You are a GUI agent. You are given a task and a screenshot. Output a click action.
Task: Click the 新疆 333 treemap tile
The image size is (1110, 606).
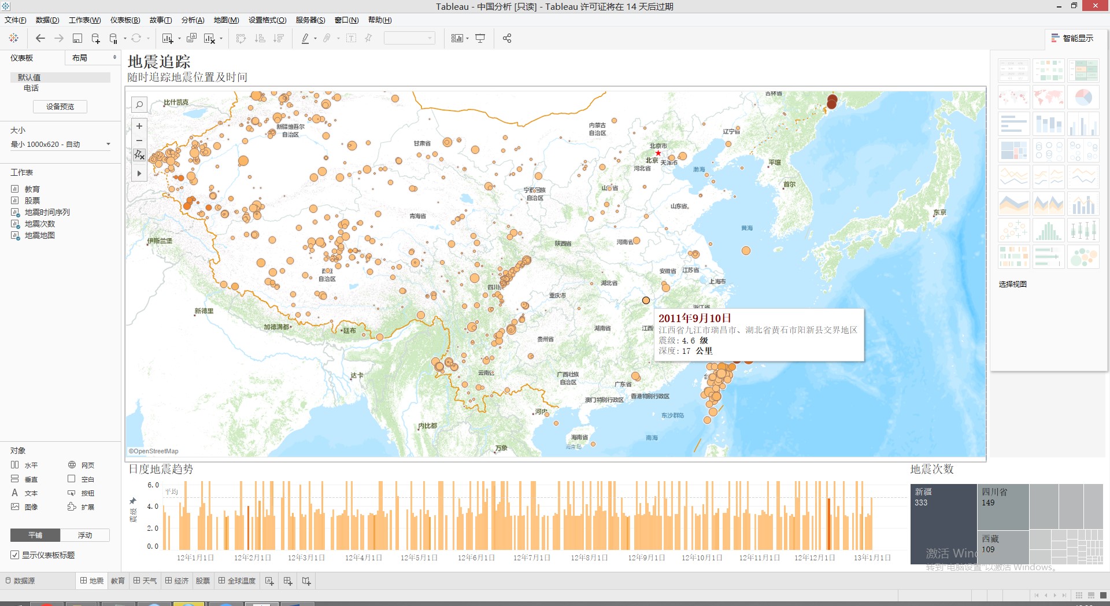(x=943, y=524)
